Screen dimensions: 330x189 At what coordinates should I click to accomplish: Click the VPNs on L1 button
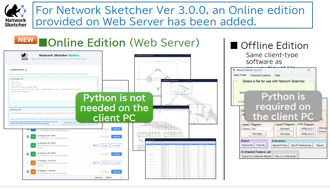click(x=307, y=129)
